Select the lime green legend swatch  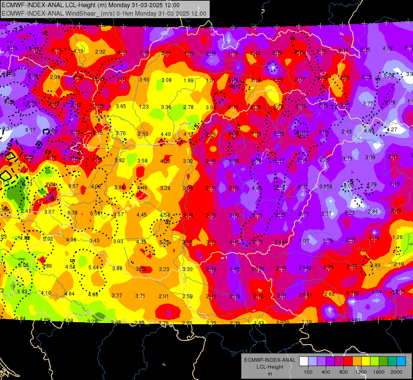(x=375, y=361)
